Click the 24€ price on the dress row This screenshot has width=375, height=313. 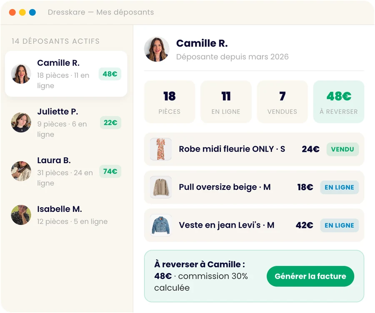coord(310,149)
